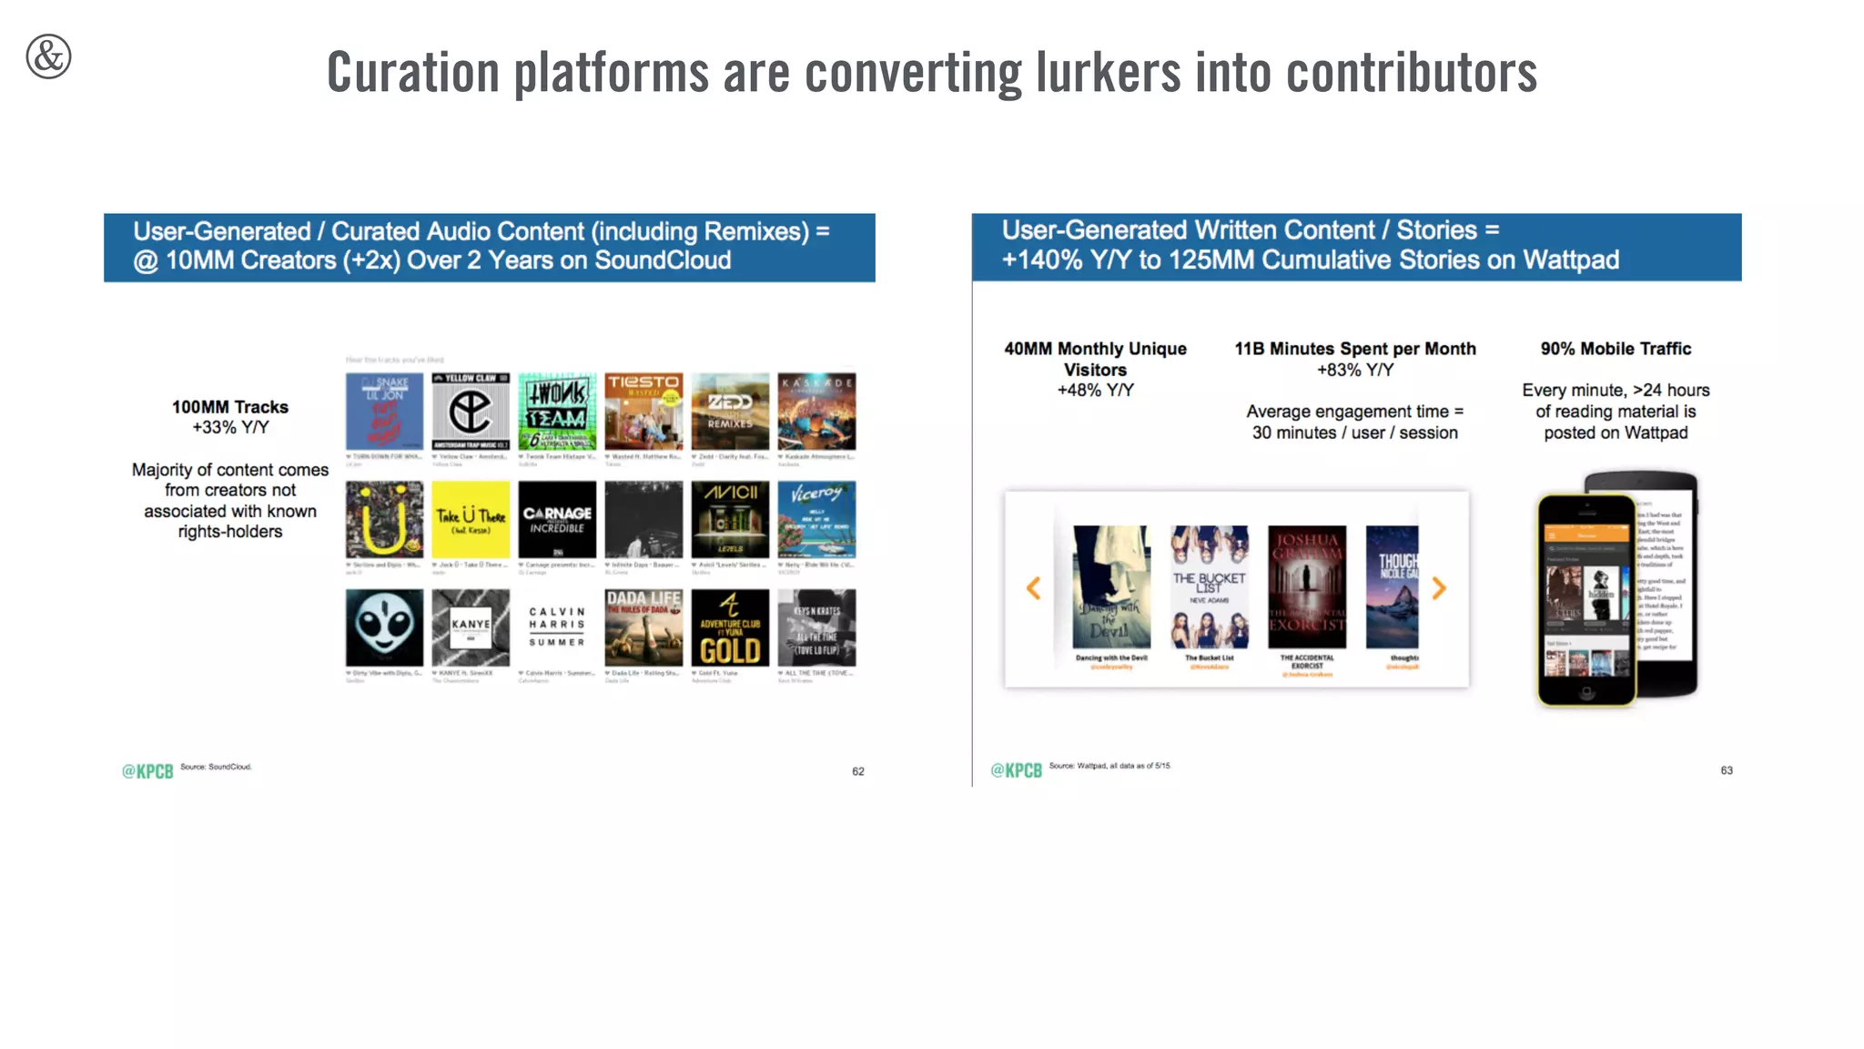Open the Kanye track thumbnail

pos(471,627)
